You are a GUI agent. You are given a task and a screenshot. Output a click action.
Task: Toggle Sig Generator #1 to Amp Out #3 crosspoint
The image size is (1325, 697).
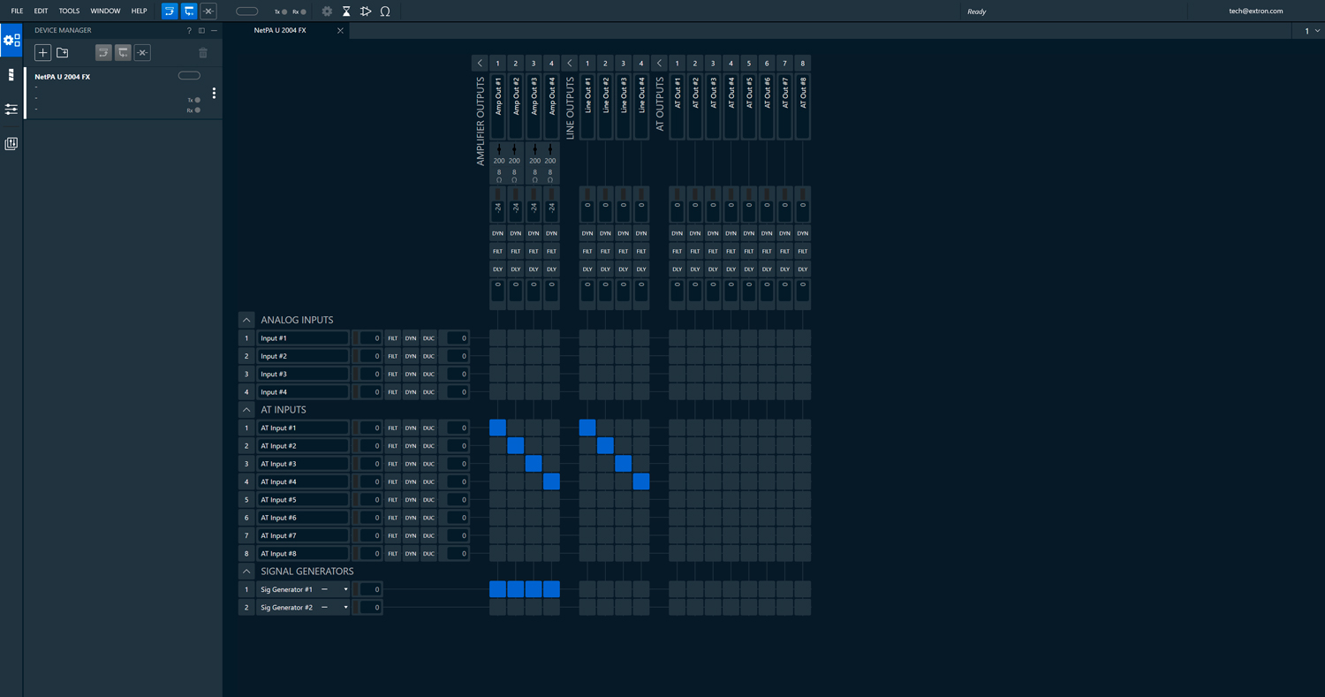coord(534,589)
